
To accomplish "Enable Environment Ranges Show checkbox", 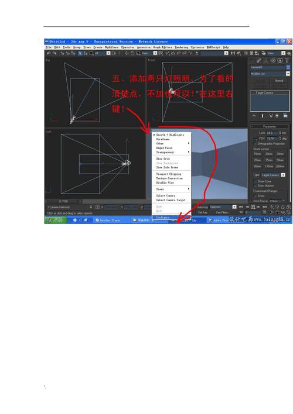I will point(255,196).
